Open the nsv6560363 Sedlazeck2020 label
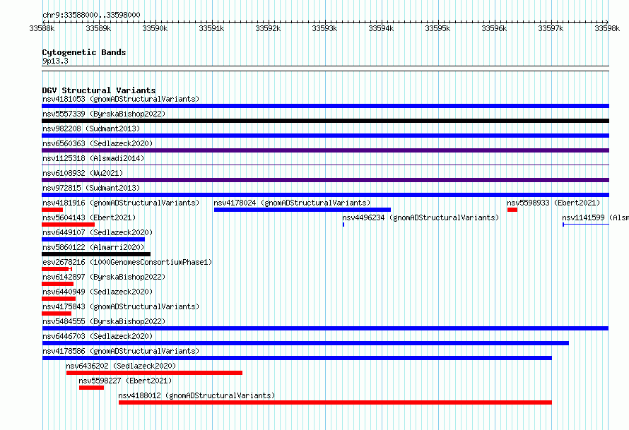Screen dimensions: 629x430 pyautogui.click(x=98, y=143)
